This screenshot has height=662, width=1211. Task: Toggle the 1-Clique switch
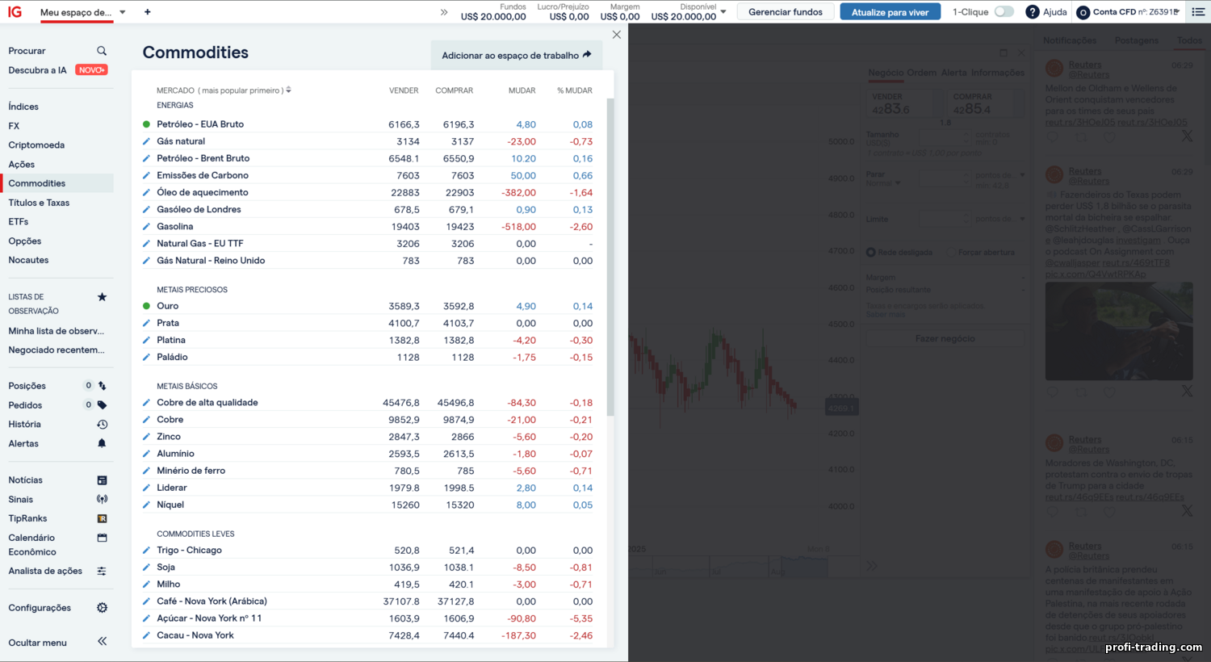click(1004, 12)
